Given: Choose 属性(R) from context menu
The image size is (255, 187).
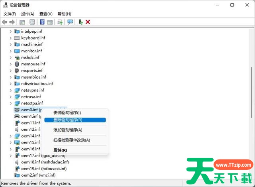Looking at the screenshot, I should (x=75, y=150).
